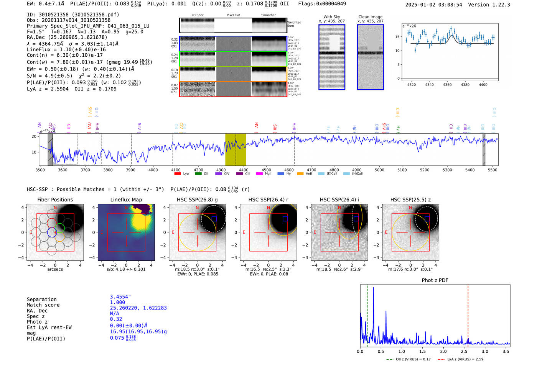The height and width of the screenshot is (365, 537).
Task: Click the 'Flags:0x00004049' header text
Action: pos(322,4)
